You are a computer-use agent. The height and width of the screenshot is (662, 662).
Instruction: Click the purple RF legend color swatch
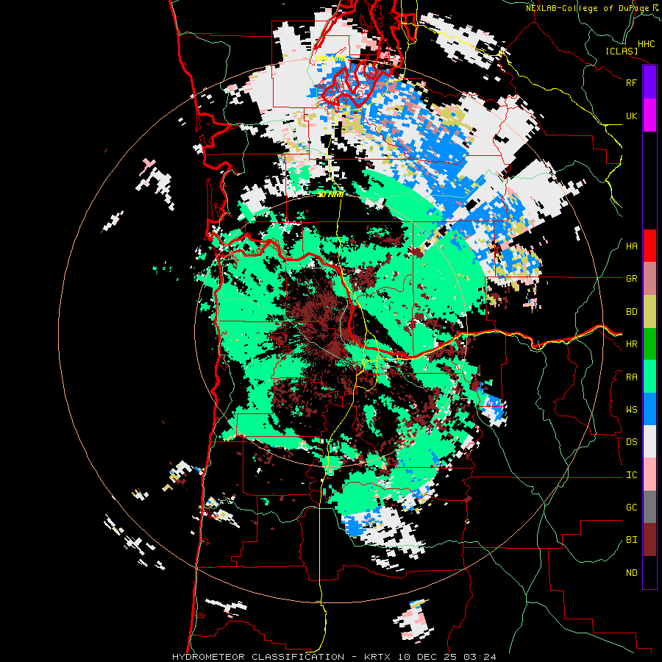649,82
